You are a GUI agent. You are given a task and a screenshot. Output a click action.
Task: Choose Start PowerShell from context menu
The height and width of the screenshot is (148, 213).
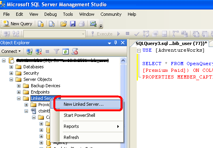(x=87, y=115)
